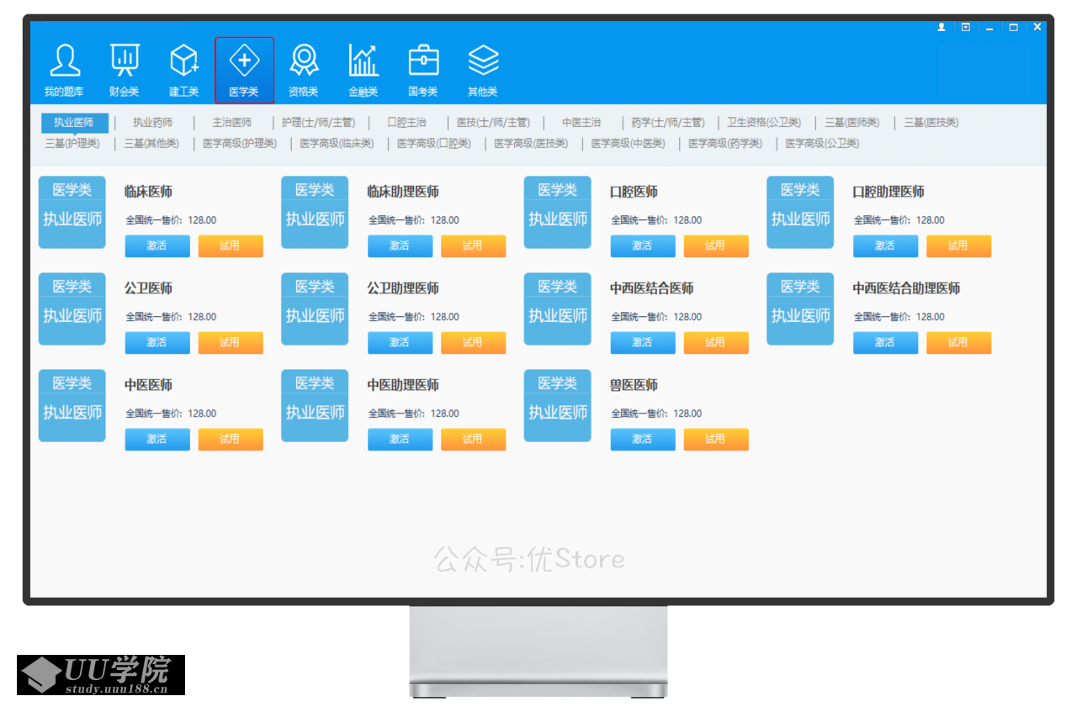This screenshot has height=712, width=1077.
Task: Try 公卫助理医师 with 试用 button
Action: (x=473, y=342)
